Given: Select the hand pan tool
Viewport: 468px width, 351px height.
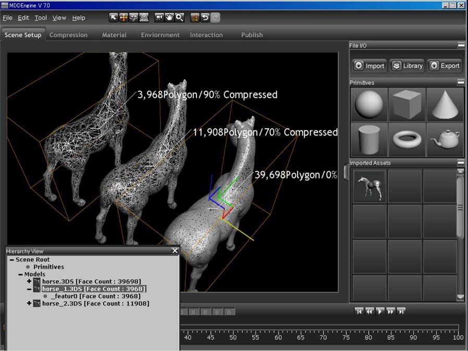Looking at the screenshot, I should point(169,18).
